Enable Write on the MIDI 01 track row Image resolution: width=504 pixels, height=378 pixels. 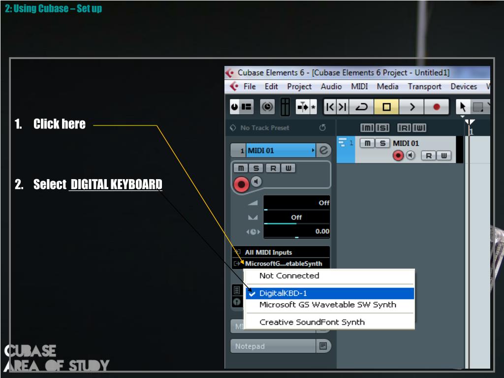(x=444, y=156)
